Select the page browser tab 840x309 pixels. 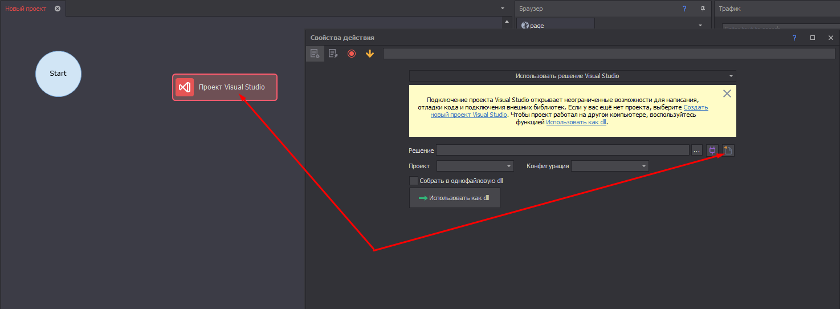click(x=555, y=25)
